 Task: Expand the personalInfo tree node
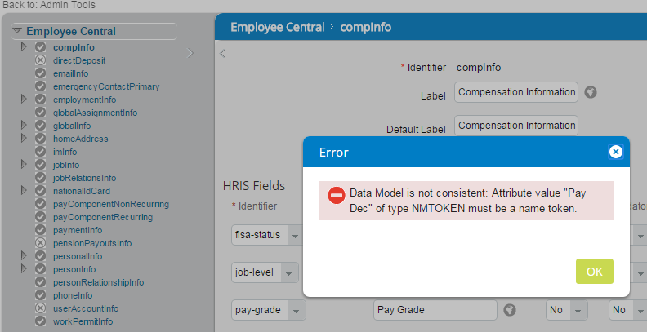(24, 256)
